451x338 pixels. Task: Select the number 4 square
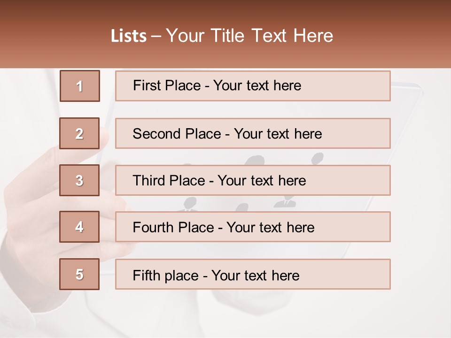pos(79,227)
